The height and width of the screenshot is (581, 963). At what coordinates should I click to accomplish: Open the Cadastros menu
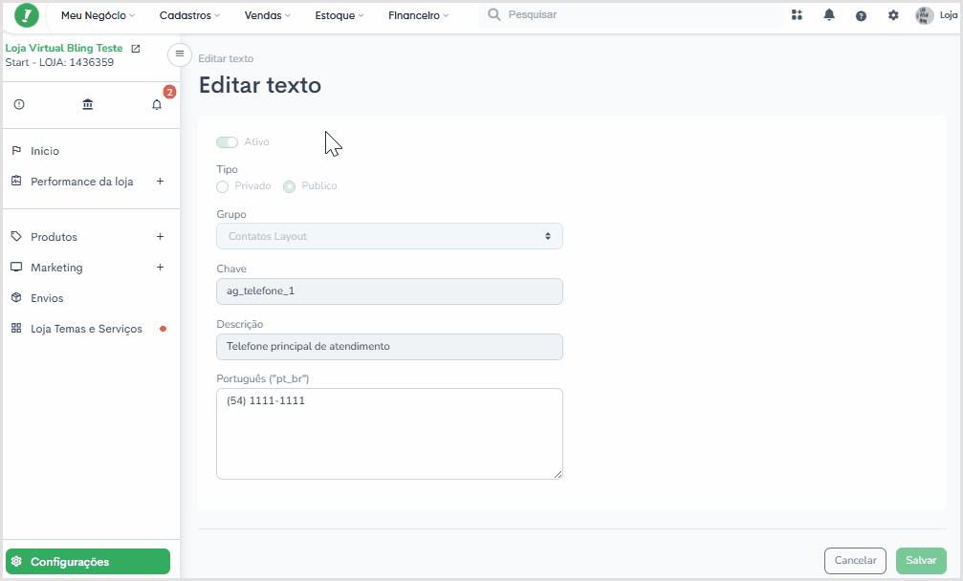[189, 15]
